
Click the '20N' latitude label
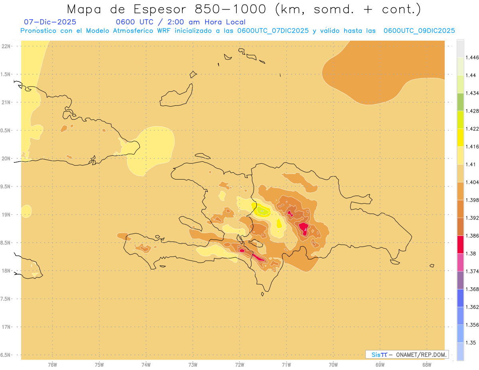pos(6,158)
